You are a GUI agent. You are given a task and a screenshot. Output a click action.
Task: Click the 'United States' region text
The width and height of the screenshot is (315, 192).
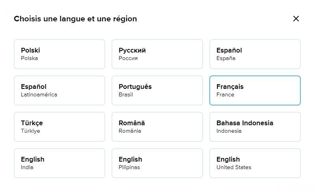[233, 168]
